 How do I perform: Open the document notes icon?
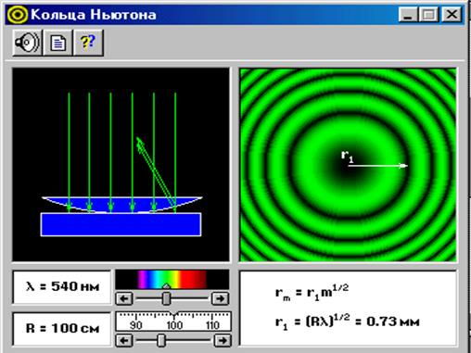pyautogui.click(x=57, y=43)
